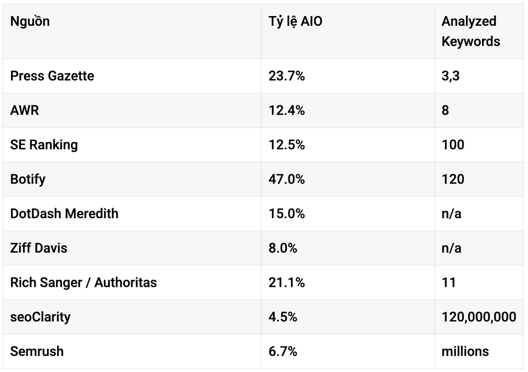
Task: Select the Rich Sanger / Authoritas cell
Action: (x=84, y=283)
